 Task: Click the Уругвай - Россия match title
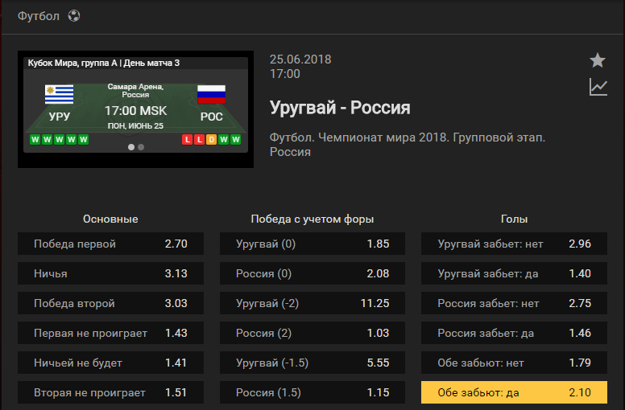click(340, 108)
